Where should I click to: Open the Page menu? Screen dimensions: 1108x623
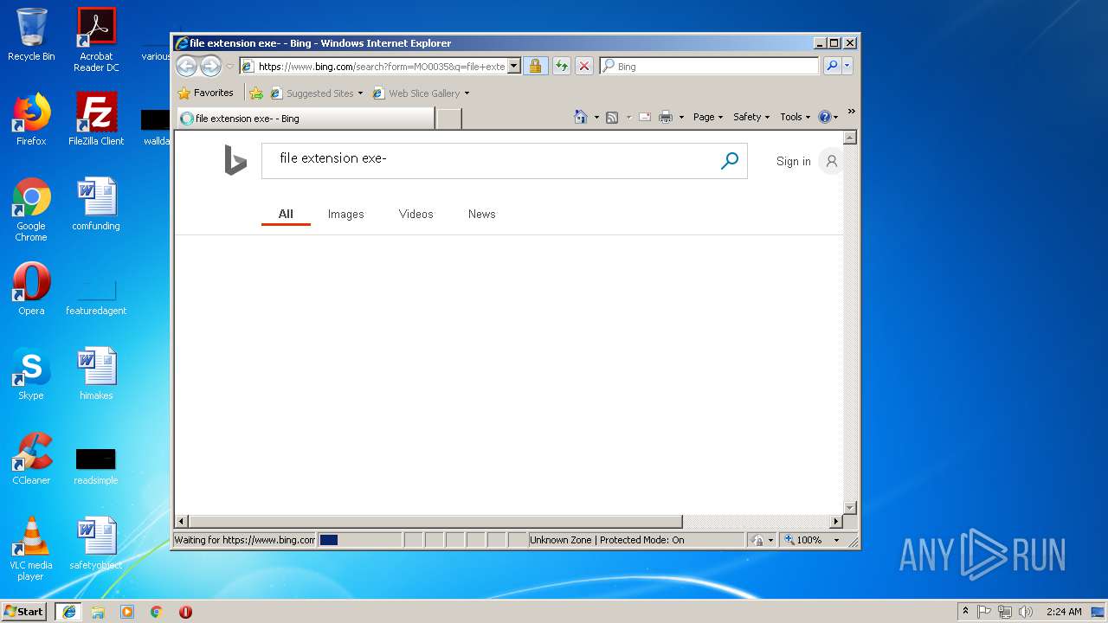pyautogui.click(x=708, y=117)
